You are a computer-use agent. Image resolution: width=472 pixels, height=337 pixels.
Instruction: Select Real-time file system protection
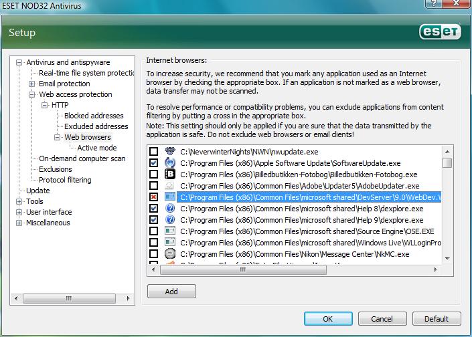click(86, 73)
